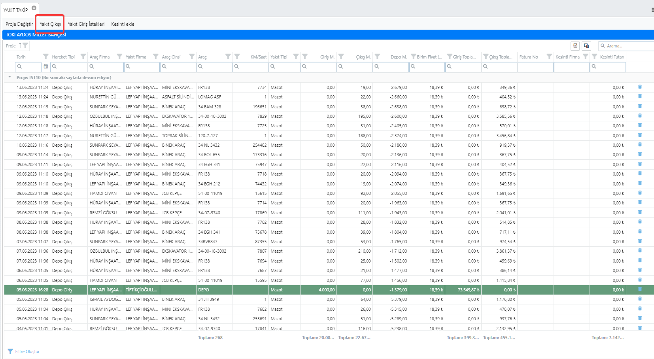Click the funnel icon next to Filtre Oluştur
Viewport: 654px width, 359px height.
pyautogui.click(x=10, y=351)
